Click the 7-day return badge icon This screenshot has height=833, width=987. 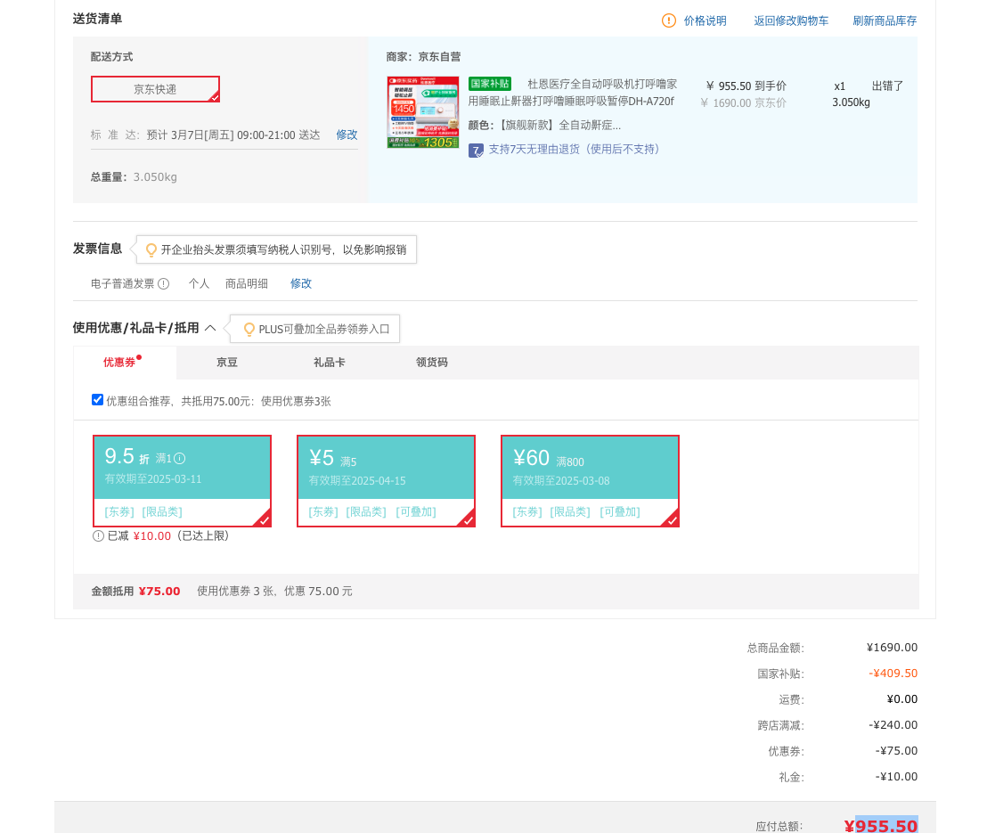pyautogui.click(x=476, y=151)
